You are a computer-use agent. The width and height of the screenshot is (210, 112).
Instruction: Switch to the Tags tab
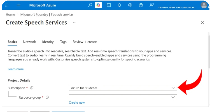(63, 42)
